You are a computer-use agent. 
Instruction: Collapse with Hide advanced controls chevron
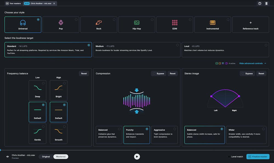point(265,63)
